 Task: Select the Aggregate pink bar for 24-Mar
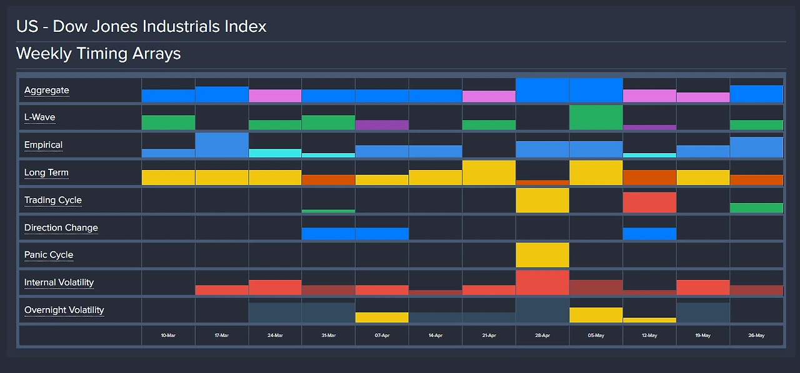275,96
